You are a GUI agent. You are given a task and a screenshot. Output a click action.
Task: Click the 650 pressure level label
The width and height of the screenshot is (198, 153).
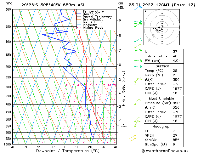point(9,96)
